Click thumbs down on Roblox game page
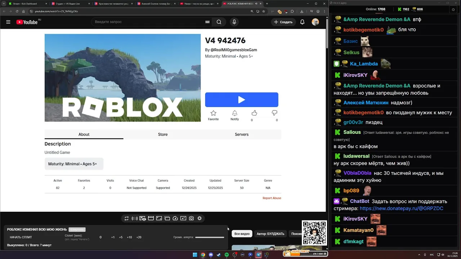Screen dimensions: 461x259 point(274,113)
